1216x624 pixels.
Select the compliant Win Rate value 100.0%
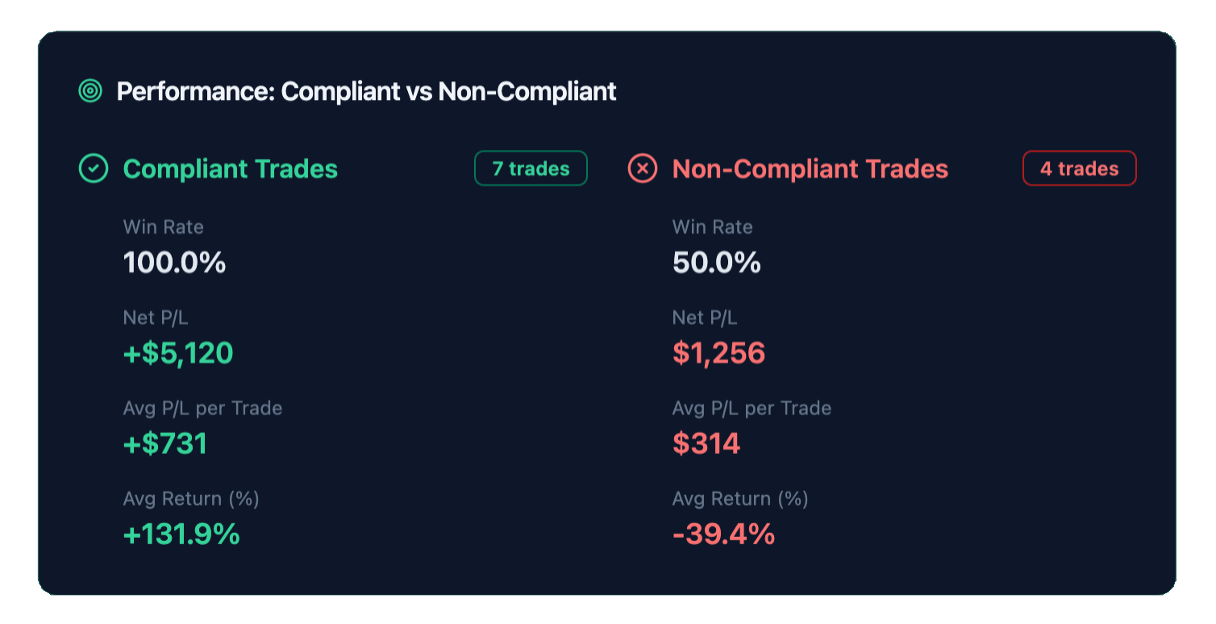(x=174, y=262)
